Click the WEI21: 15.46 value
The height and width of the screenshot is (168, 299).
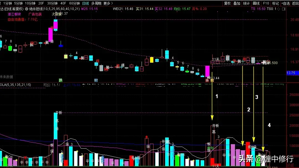(x=123, y=9)
